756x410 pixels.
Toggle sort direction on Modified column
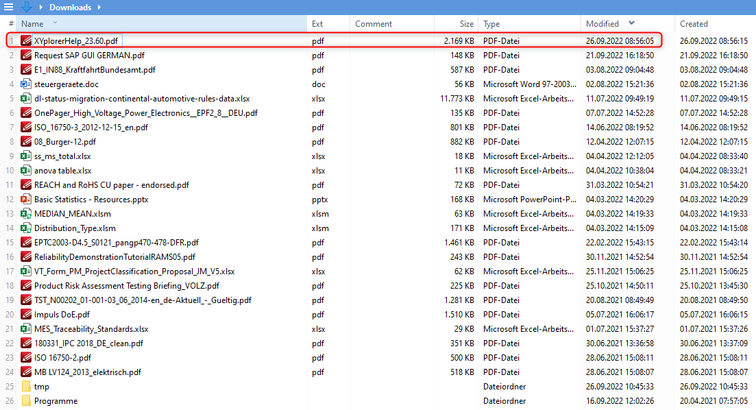click(631, 24)
